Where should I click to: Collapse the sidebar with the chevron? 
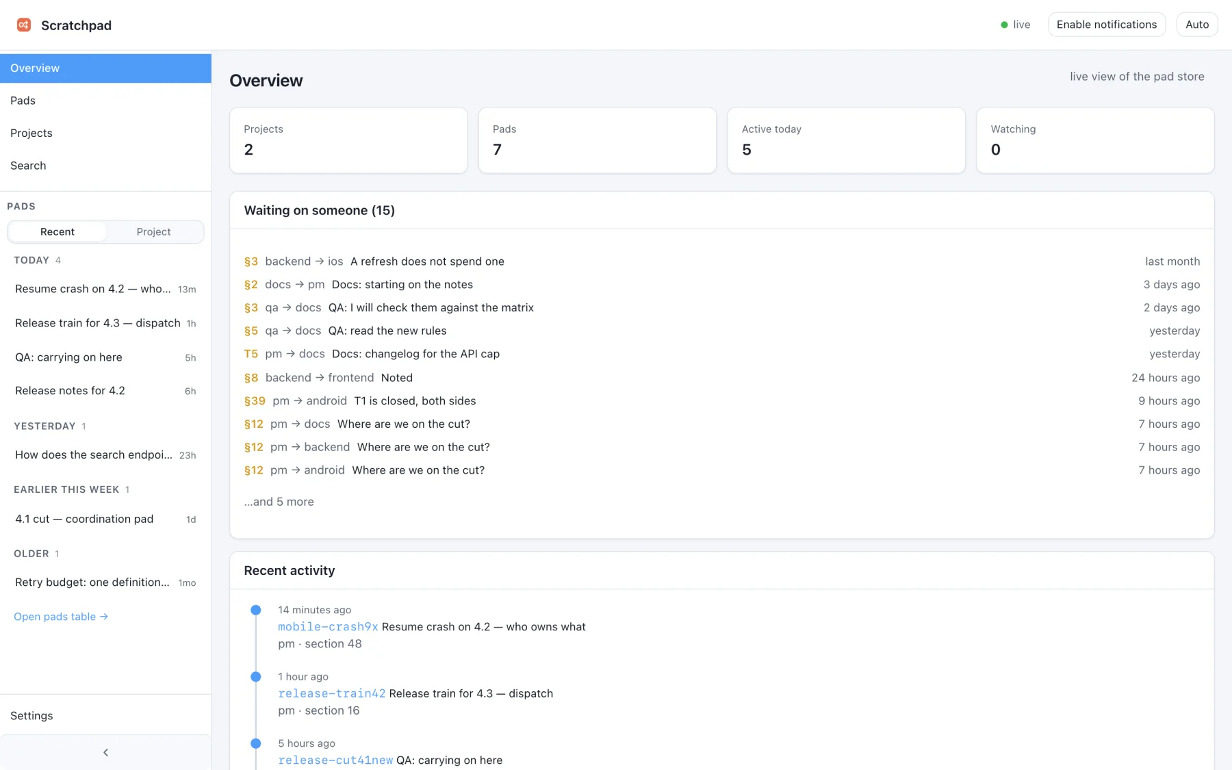coord(105,752)
